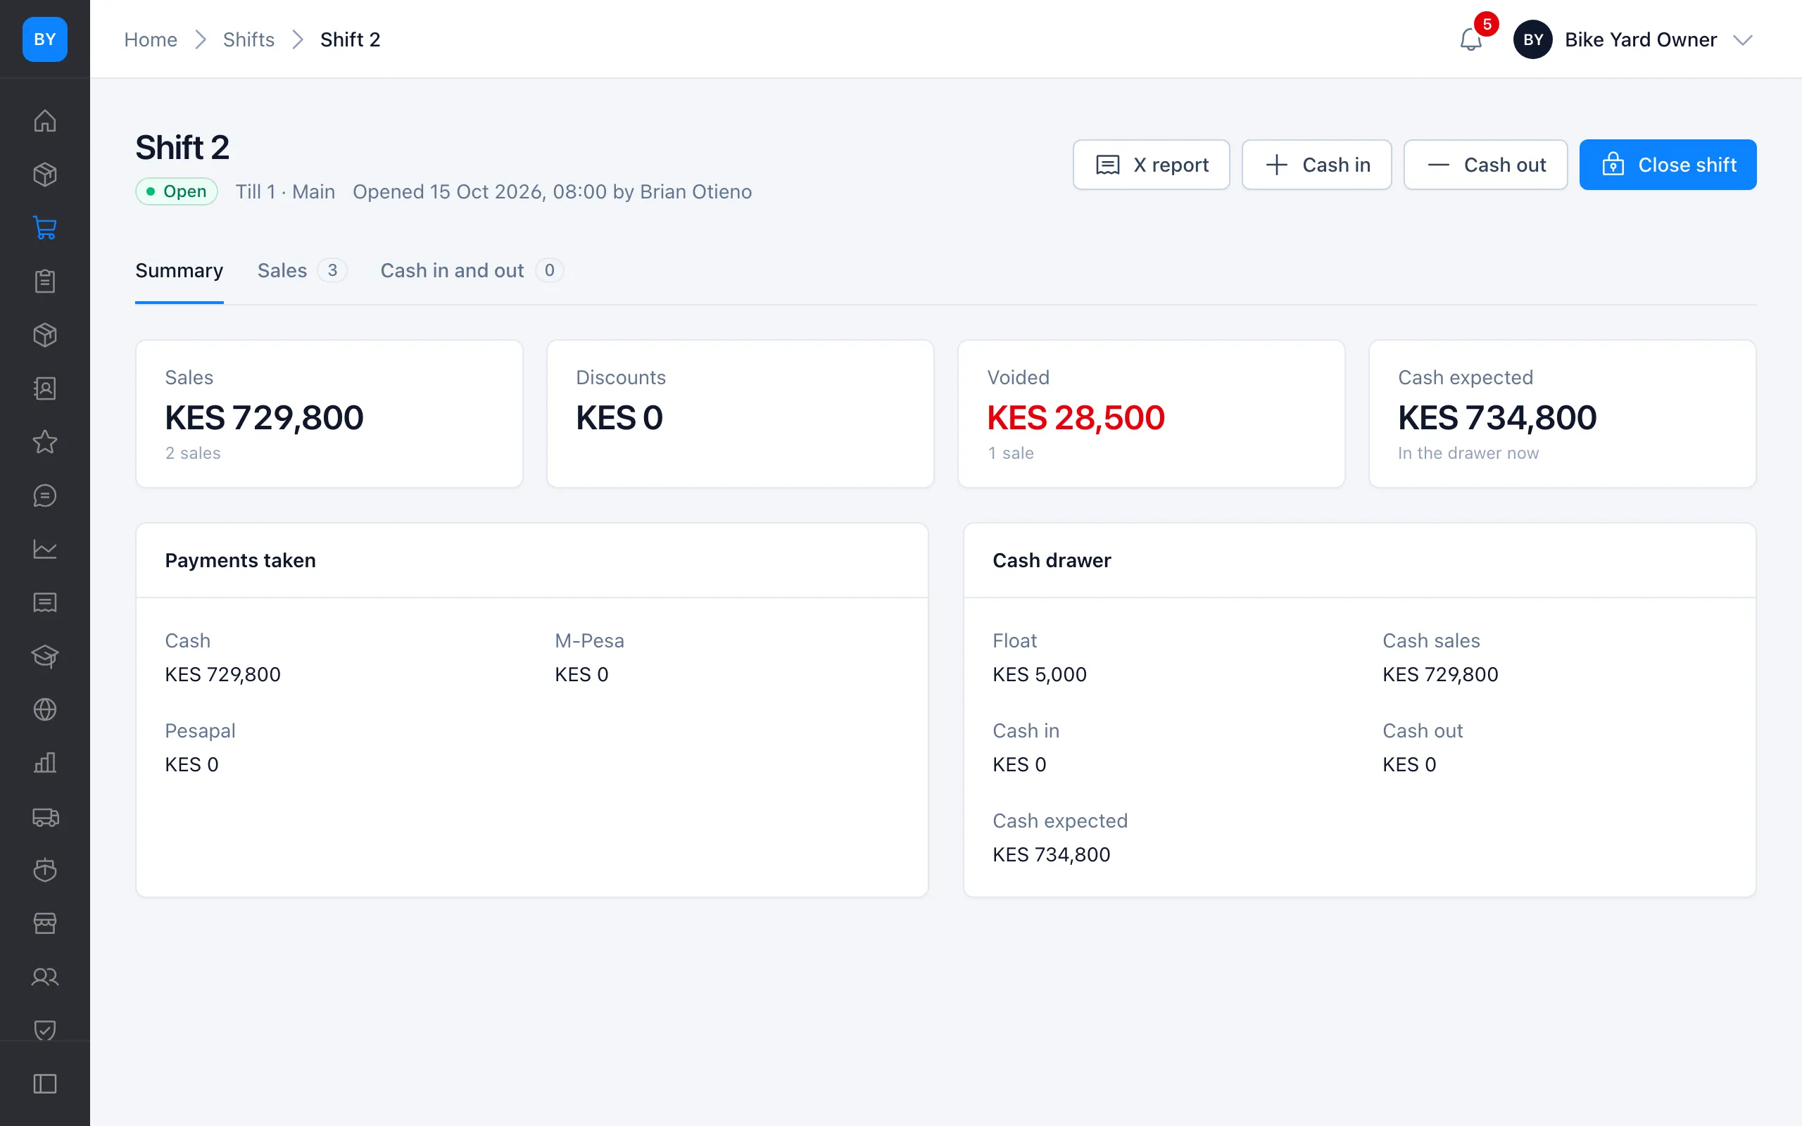
Task: Click the green Open status badge
Action: tap(177, 191)
